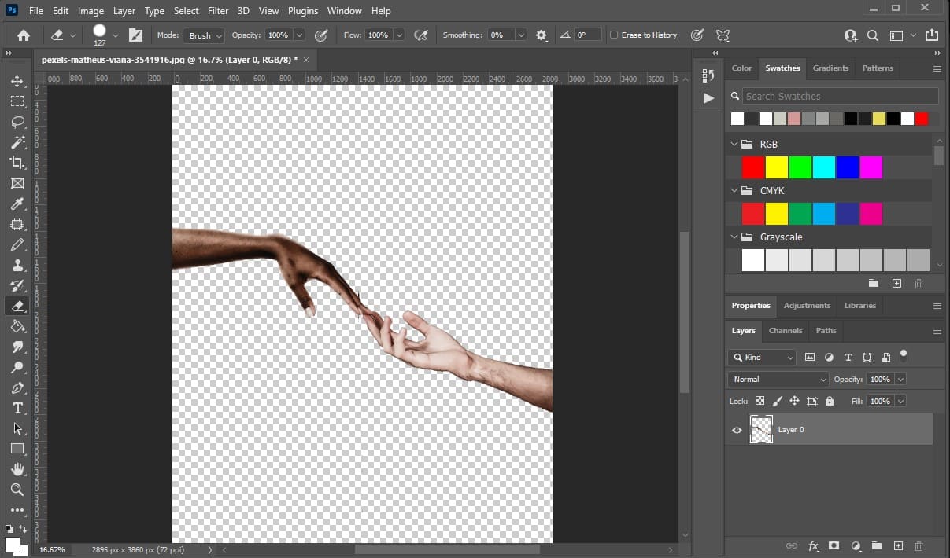Open the layer blending mode dropdown showing Normal

(x=777, y=379)
